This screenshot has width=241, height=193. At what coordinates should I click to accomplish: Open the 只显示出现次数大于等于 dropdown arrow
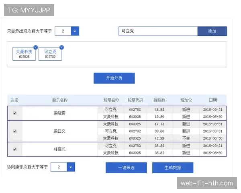(x=75, y=31)
